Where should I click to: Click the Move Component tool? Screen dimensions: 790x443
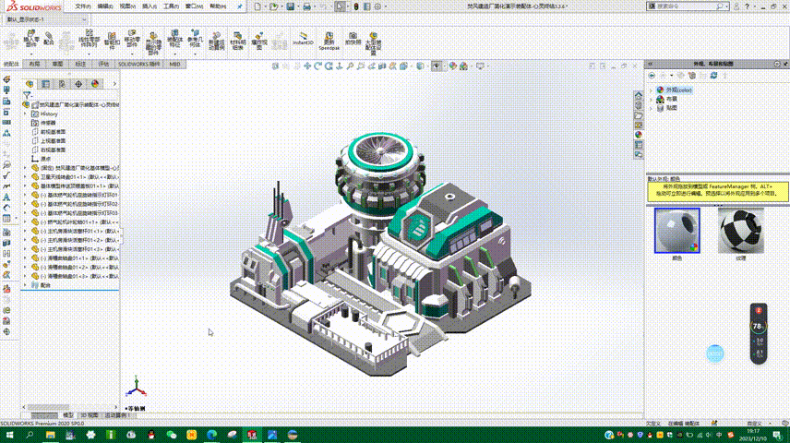point(132,40)
